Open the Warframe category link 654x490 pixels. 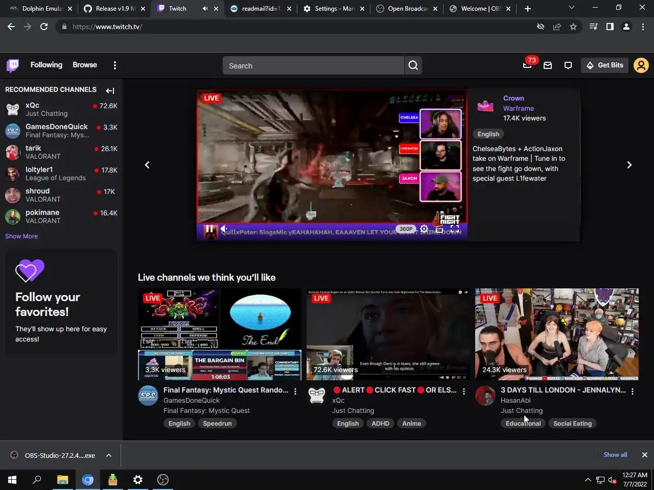519,108
